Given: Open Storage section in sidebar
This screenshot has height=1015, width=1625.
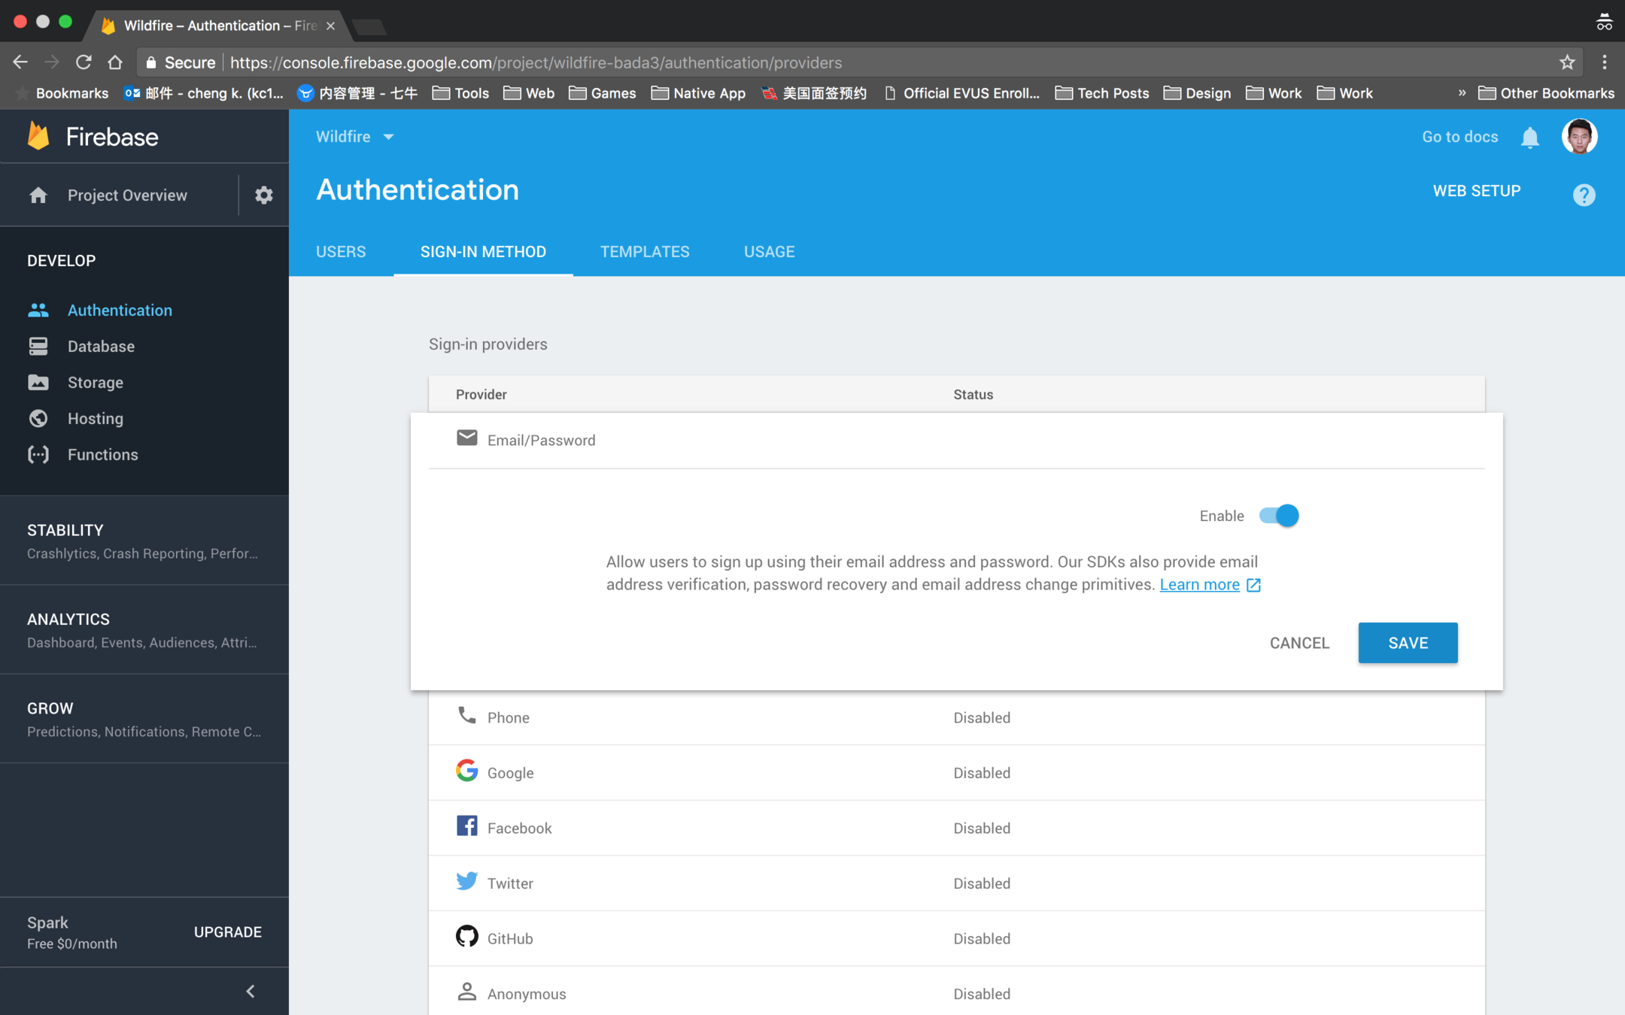Looking at the screenshot, I should pos(95,383).
